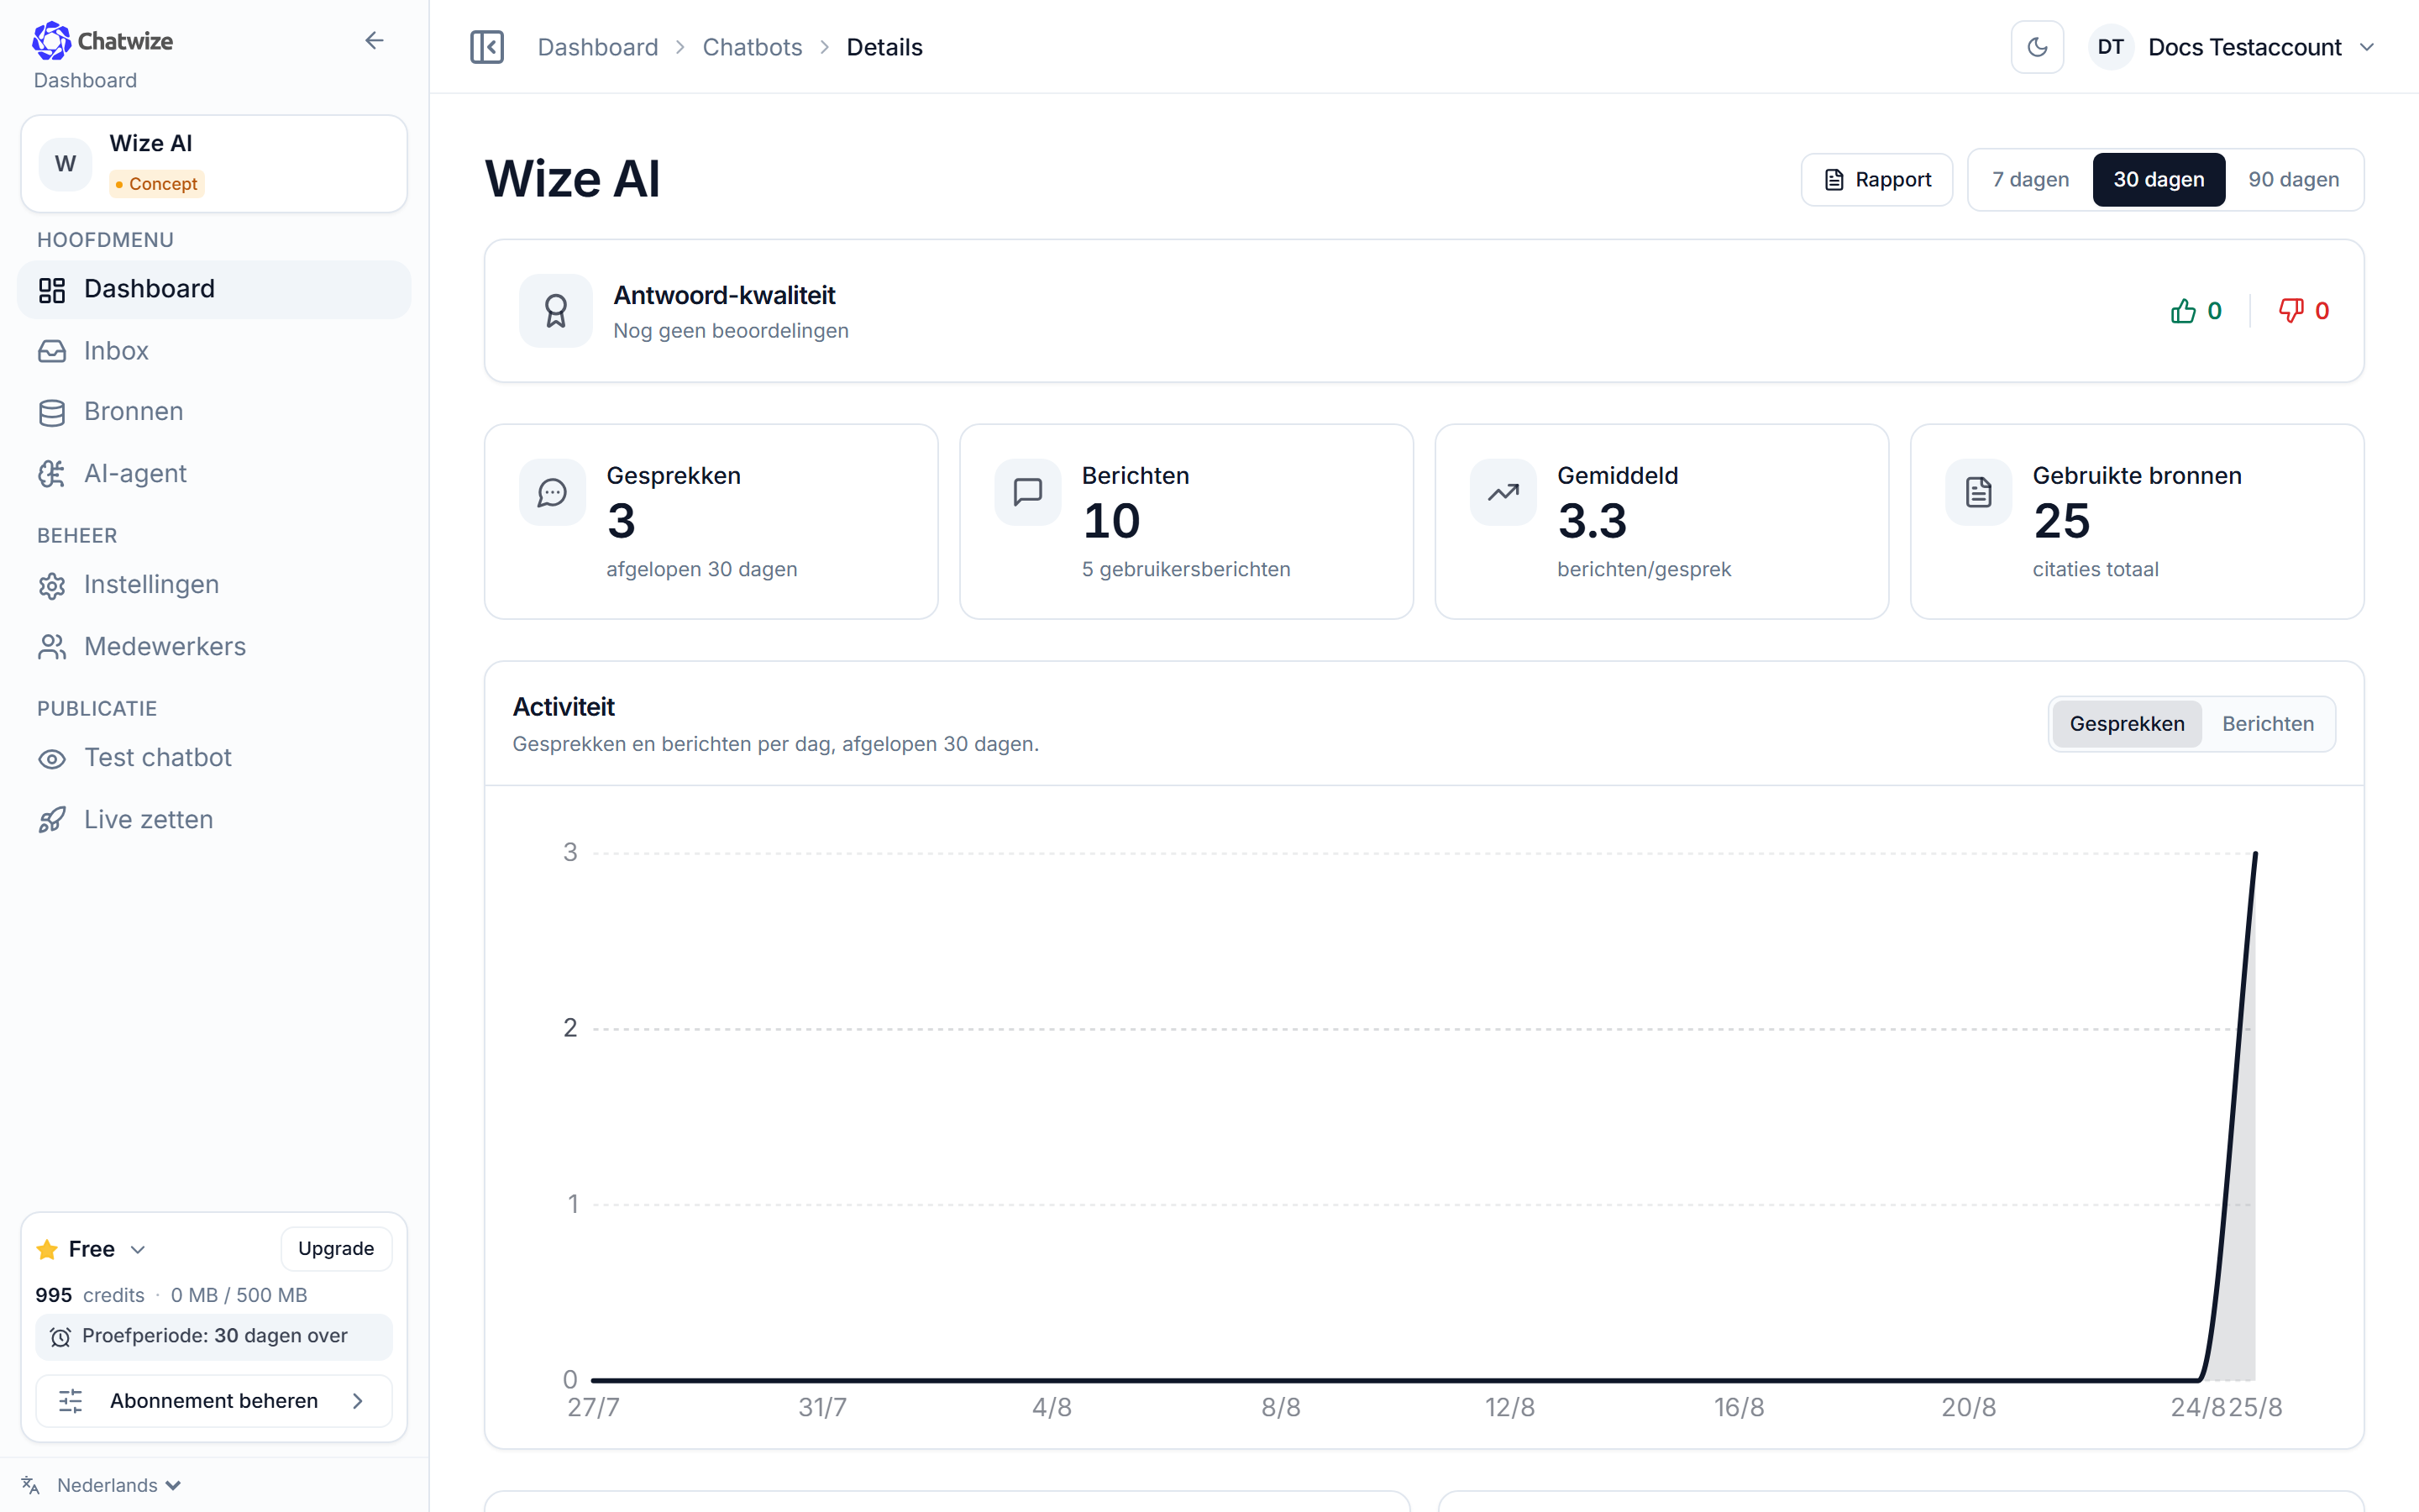Open the AI-agent menu item
The height and width of the screenshot is (1512, 2419).
pos(214,473)
